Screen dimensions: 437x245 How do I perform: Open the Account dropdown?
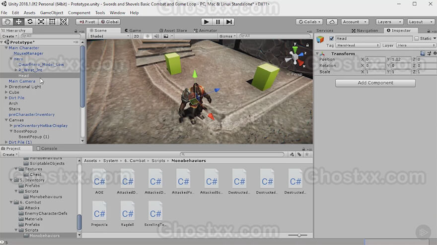coord(355,22)
